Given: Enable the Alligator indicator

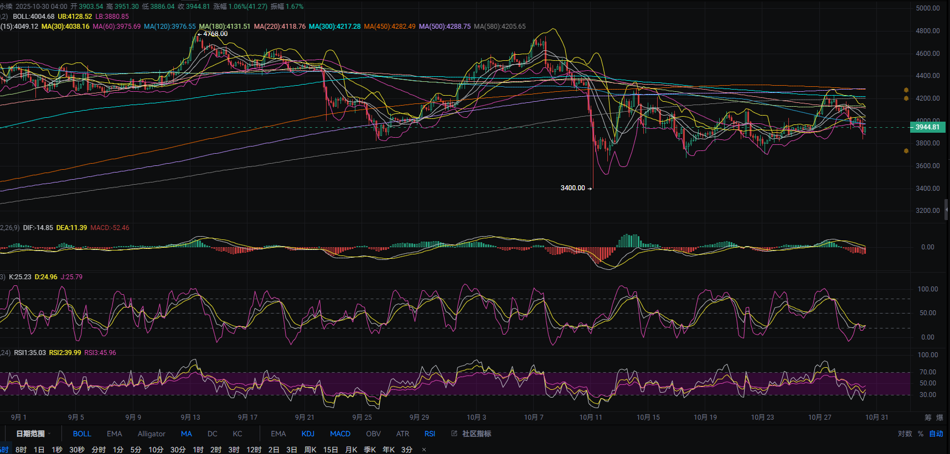Looking at the screenshot, I should pos(151,434).
